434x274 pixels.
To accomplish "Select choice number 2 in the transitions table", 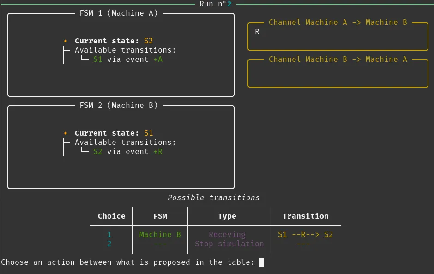I will pyautogui.click(x=109, y=244).
